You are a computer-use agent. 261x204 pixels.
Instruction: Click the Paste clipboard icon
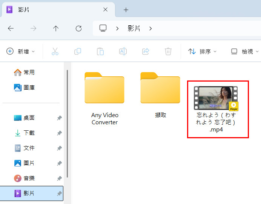[x=100, y=51]
